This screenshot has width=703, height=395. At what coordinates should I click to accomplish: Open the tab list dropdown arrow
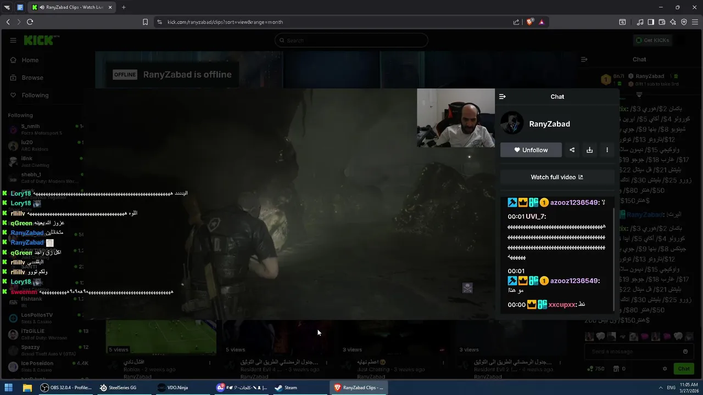(x=8, y=7)
